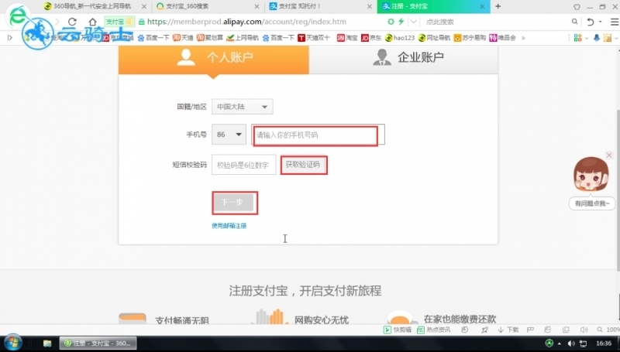The image size is (620, 352).
Task: Open the browser hamburger menu
Action: pos(615,22)
